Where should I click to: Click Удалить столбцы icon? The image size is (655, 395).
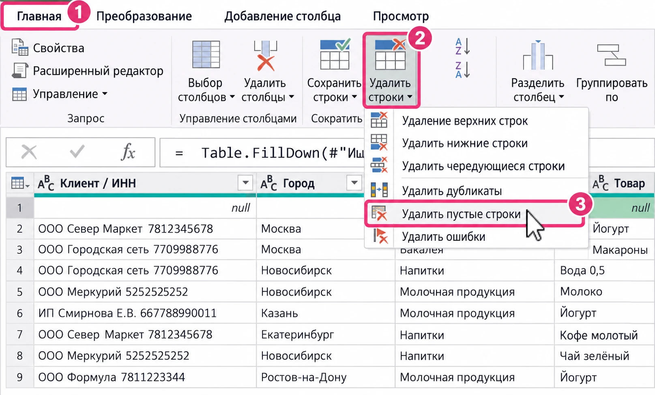[x=265, y=56]
